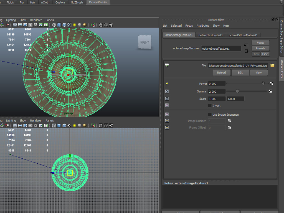Click the yellow use-all-lights sphere in bottom viewport toolbar
284x213 pixels.
[75, 126]
